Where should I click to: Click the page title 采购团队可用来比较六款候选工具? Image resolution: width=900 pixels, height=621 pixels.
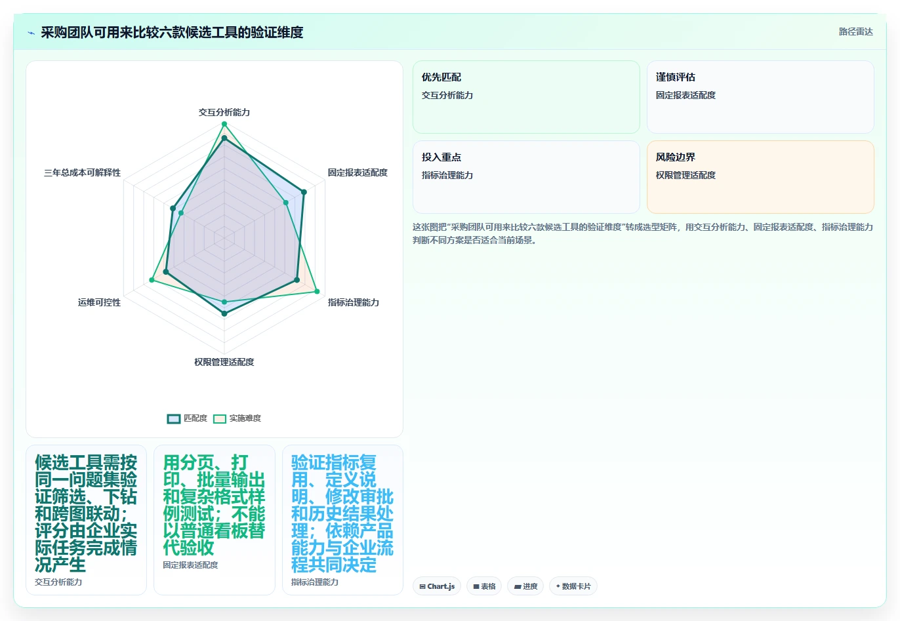pos(172,32)
